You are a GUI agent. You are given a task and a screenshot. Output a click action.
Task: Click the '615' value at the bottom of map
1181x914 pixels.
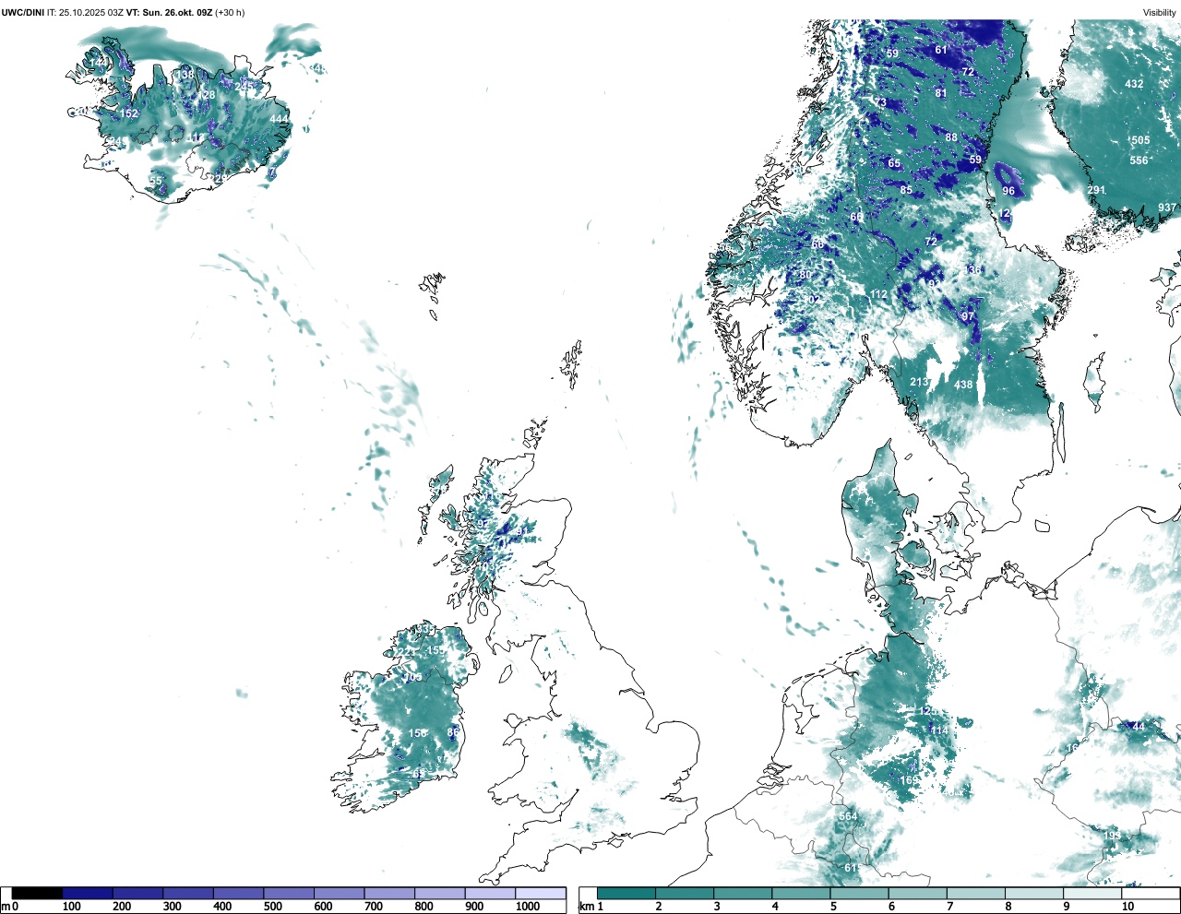853,868
